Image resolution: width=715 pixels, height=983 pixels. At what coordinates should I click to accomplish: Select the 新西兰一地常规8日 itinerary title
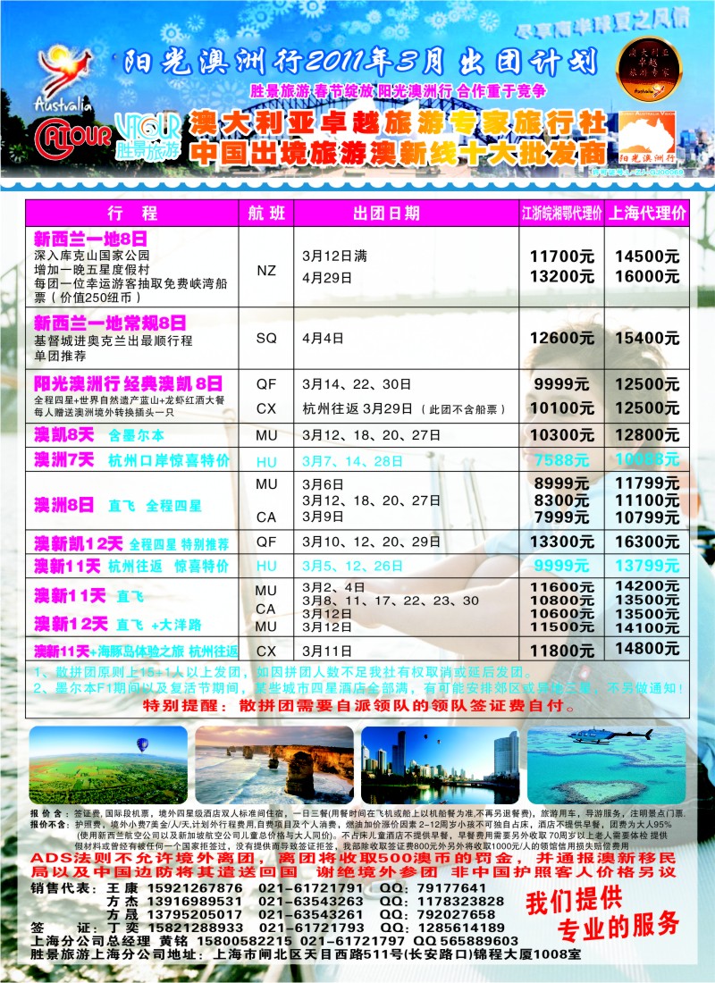click(110, 323)
